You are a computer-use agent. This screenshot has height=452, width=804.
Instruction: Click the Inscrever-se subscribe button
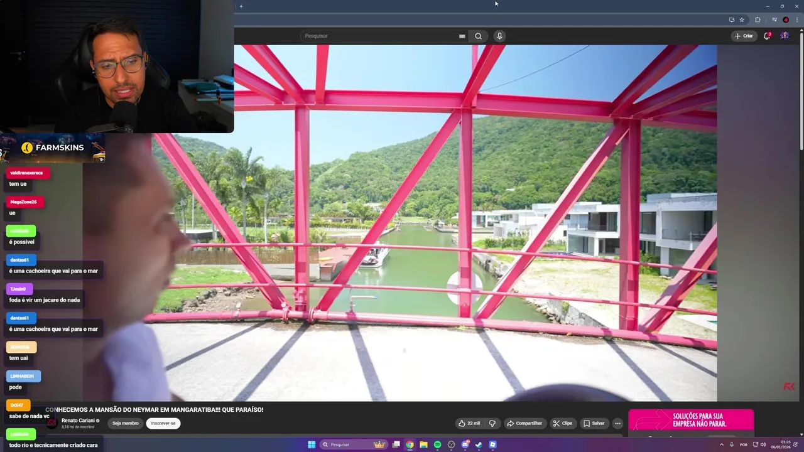[163, 423]
